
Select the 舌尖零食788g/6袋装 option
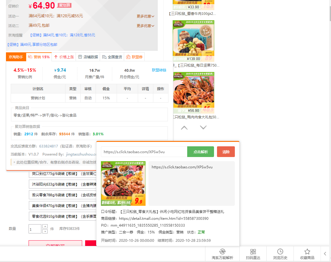tap(63, 195)
